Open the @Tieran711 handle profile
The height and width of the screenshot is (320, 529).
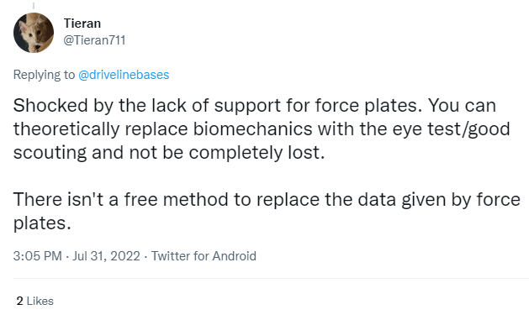(94, 40)
